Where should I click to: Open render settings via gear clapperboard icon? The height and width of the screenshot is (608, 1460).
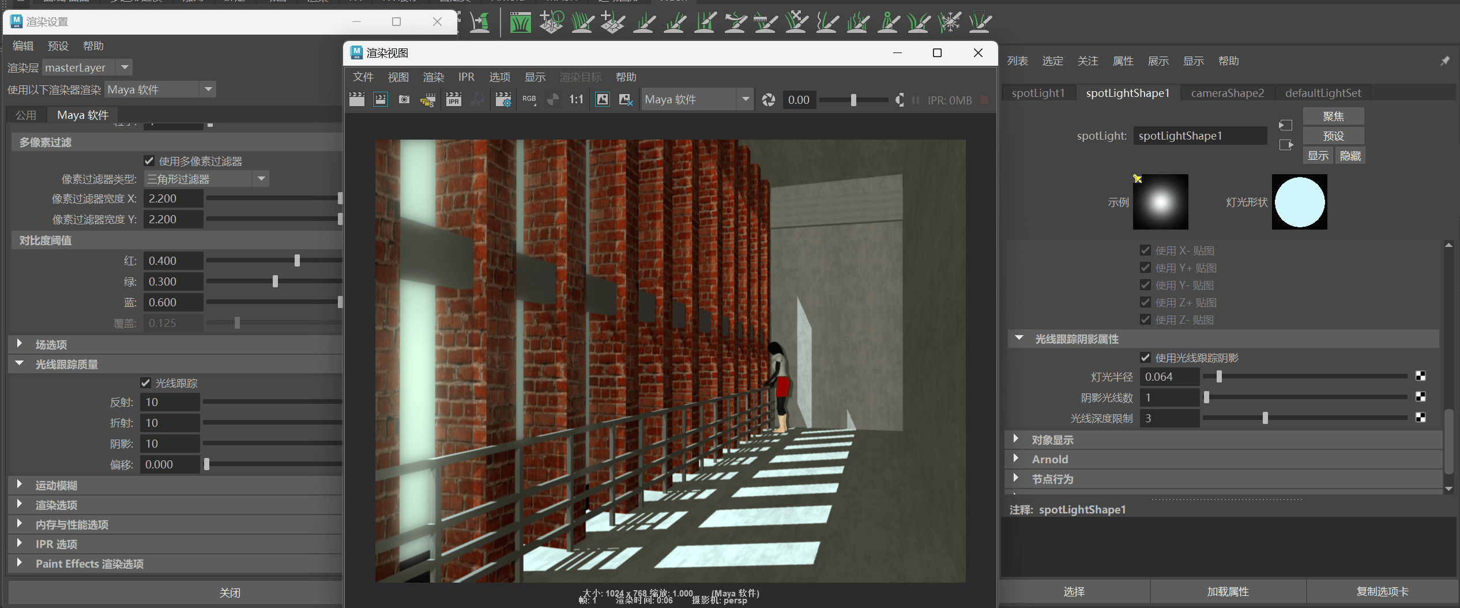tap(503, 100)
